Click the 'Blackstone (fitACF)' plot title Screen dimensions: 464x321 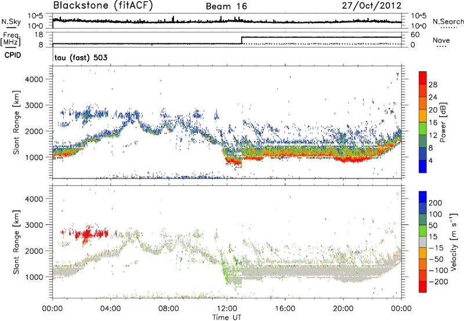click(103, 6)
